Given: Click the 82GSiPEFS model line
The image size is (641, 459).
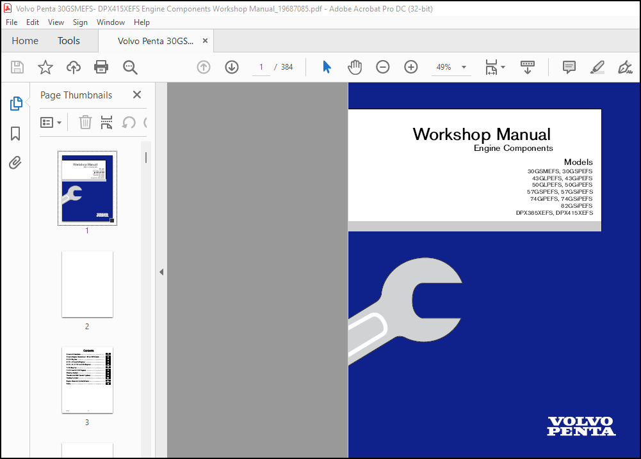Looking at the screenshot, I should tap(576, 206).
